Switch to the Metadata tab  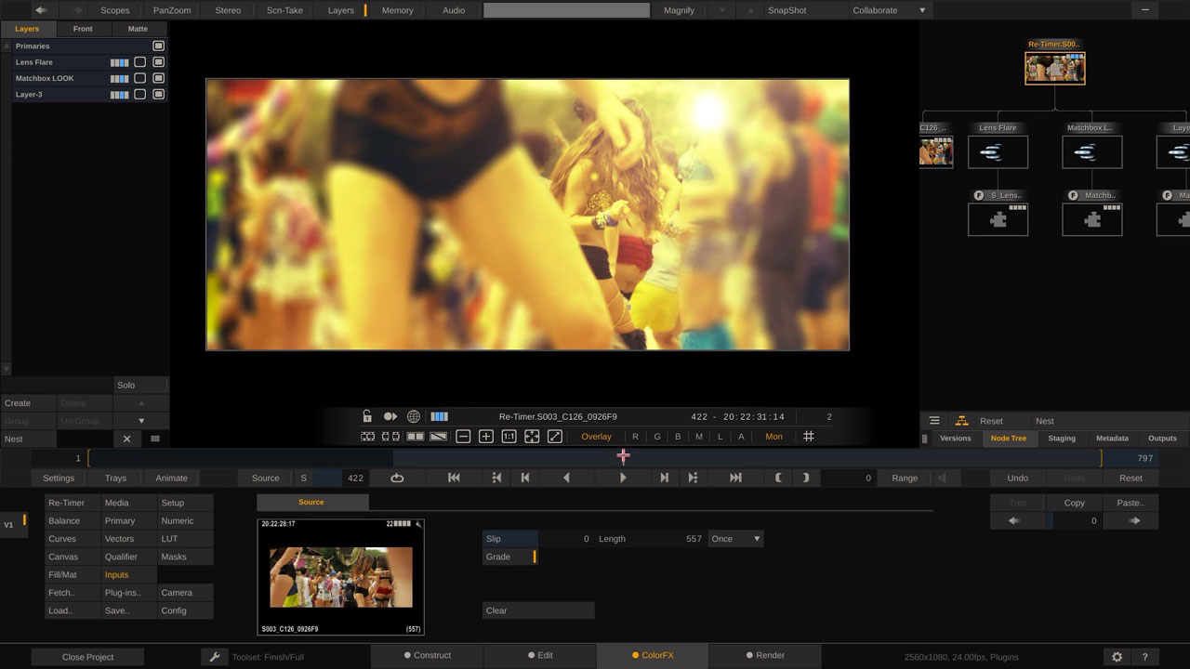coord(1112,438)
